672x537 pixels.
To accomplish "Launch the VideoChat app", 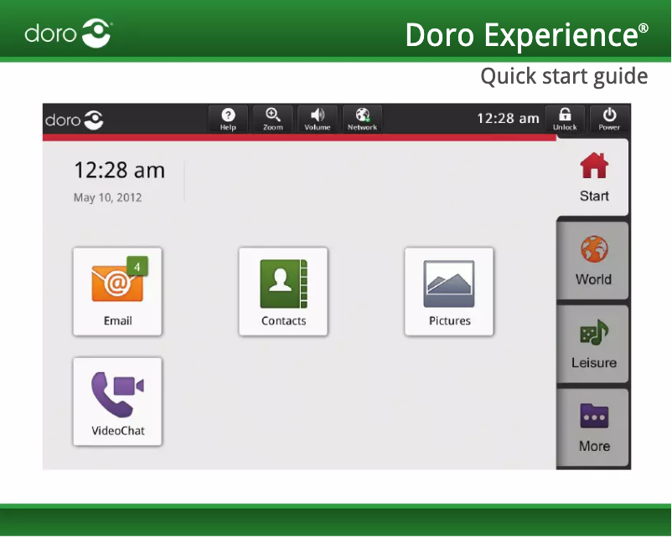I will 117,401.
